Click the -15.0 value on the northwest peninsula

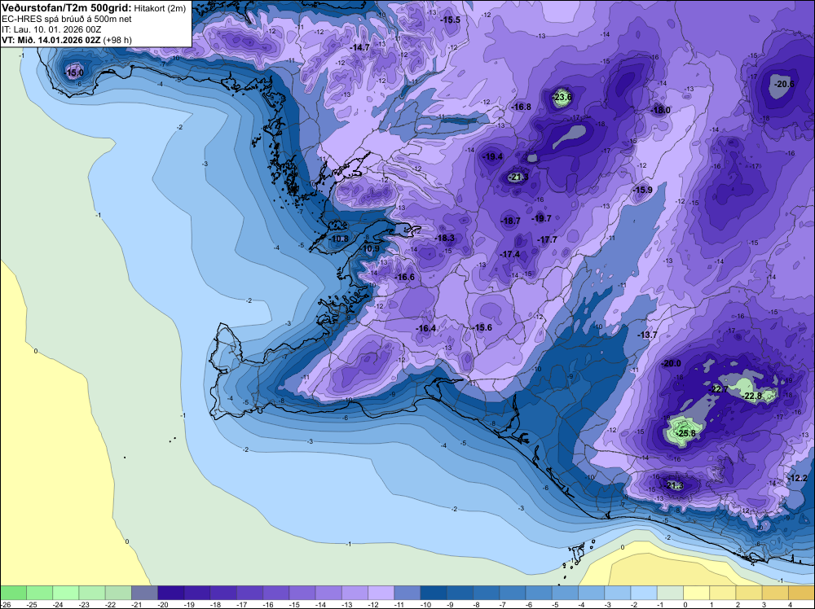coord(73,73)
